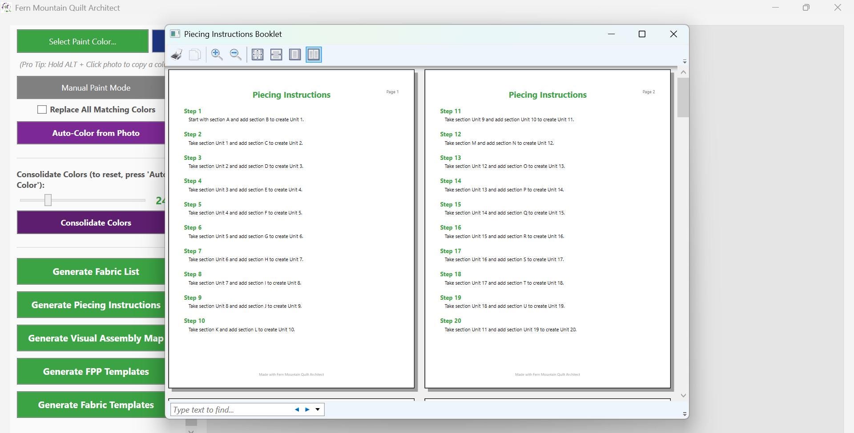Image resolution: width=854 pixels, height=433 pixels.
Task: Click the Copy icon in the booklet toolbar
Action: 195,55
